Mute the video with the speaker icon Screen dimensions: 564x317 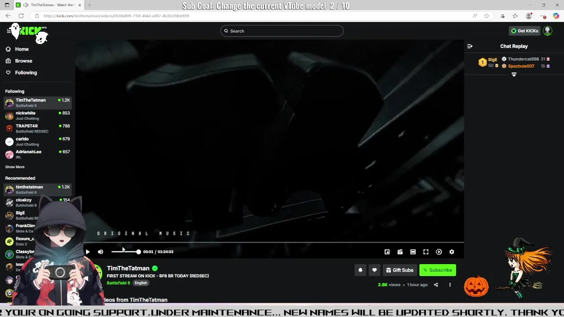click(100, 252)
